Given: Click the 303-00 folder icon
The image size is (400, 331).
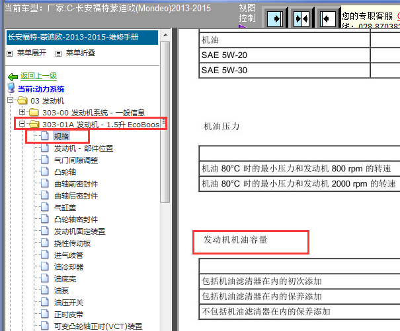Looking at the screenshot, I should click(x=34, y=112).
